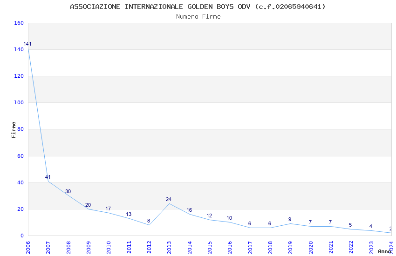Screen dimensions: 396x256
Task: Select the 41 data label for 2007
Action: (48, 177)
